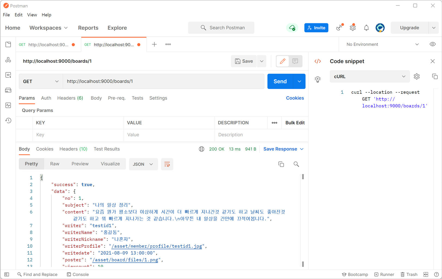Click the request URL input field
Image resolution: width=442 pixels, height=279 pixels.
coord(163,81)
